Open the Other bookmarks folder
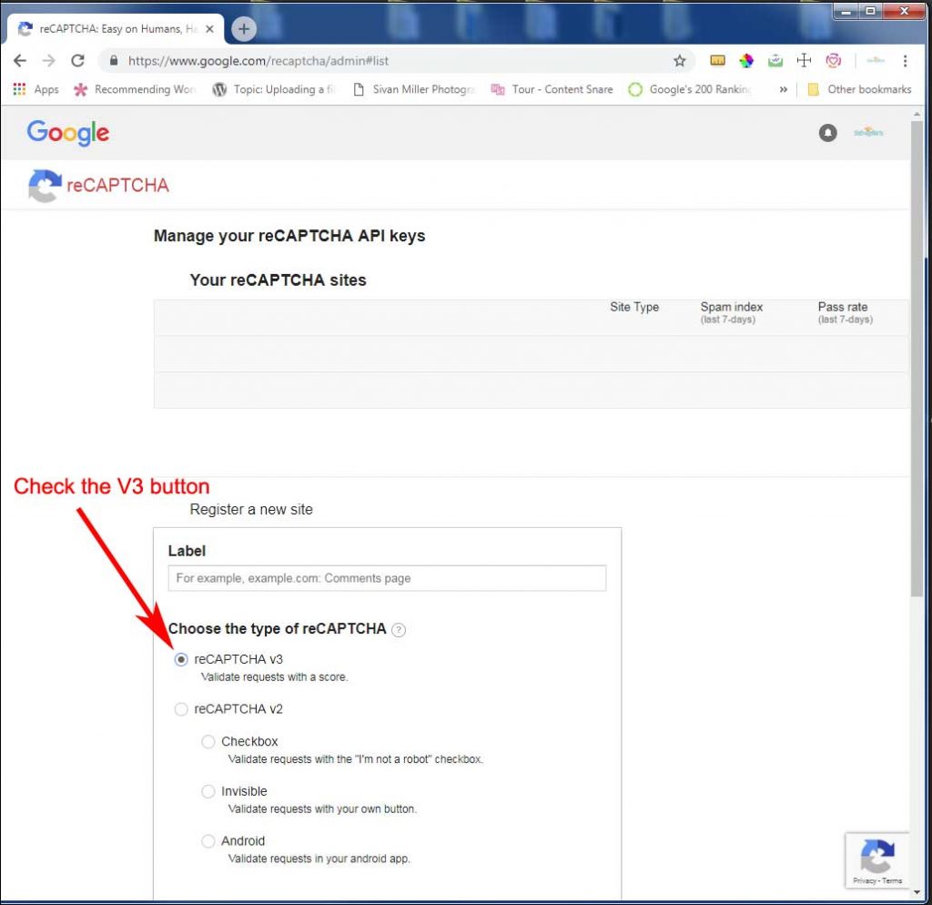 [x=859, y=89]
